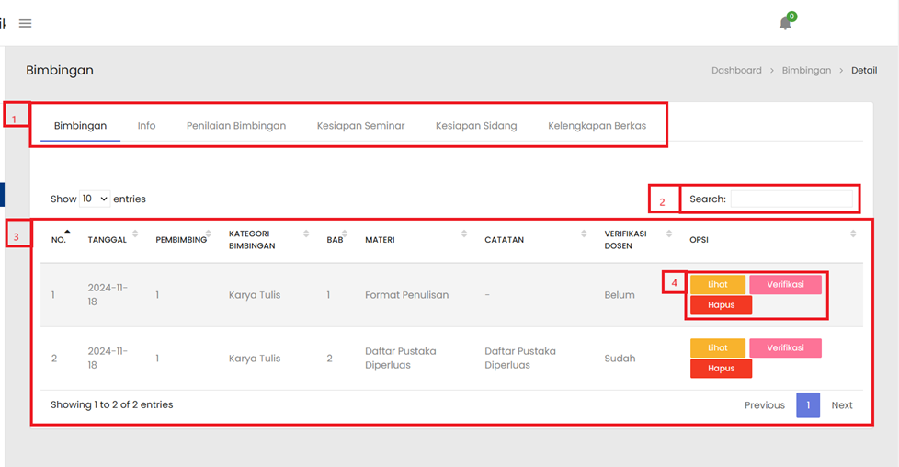Screen dimensions: 899x467
Task: Click 'Karya Tulis' in row 1
Action: (x=255, y=295)
